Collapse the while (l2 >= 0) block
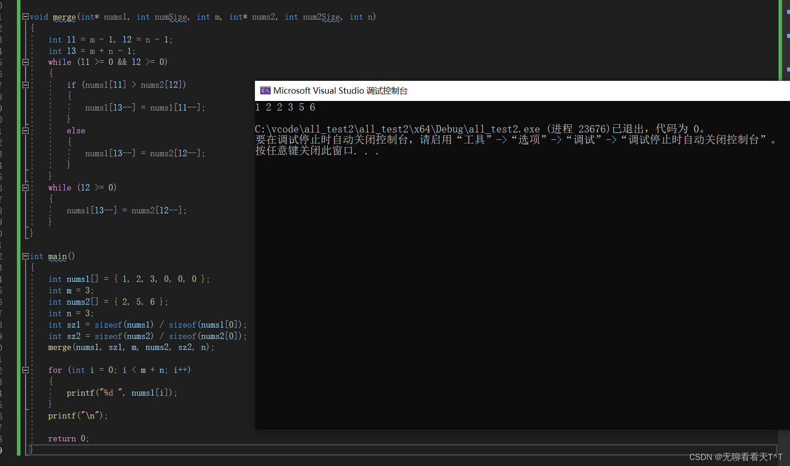Viewport: 790px width, 466px height. point(26,188)
